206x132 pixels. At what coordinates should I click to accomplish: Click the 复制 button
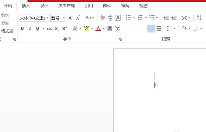(5, 23)
